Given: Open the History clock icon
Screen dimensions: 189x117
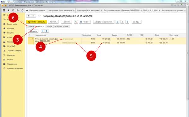Looking at the screenshot, I should [x=13, y=10].
